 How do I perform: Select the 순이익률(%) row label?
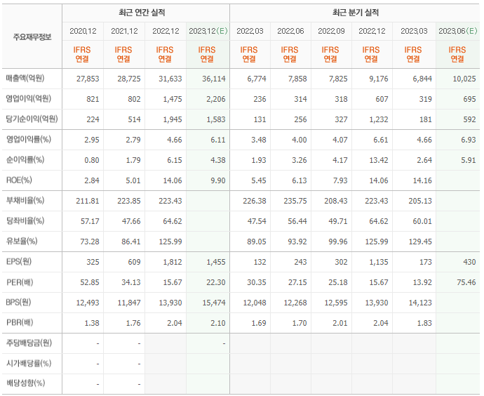click(25, 160)
